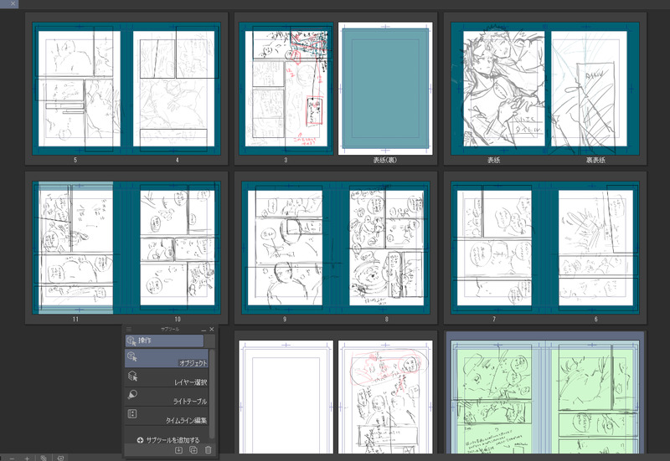
Task: Click the sub tool list scrollbar
Action: tap(212, 392)
